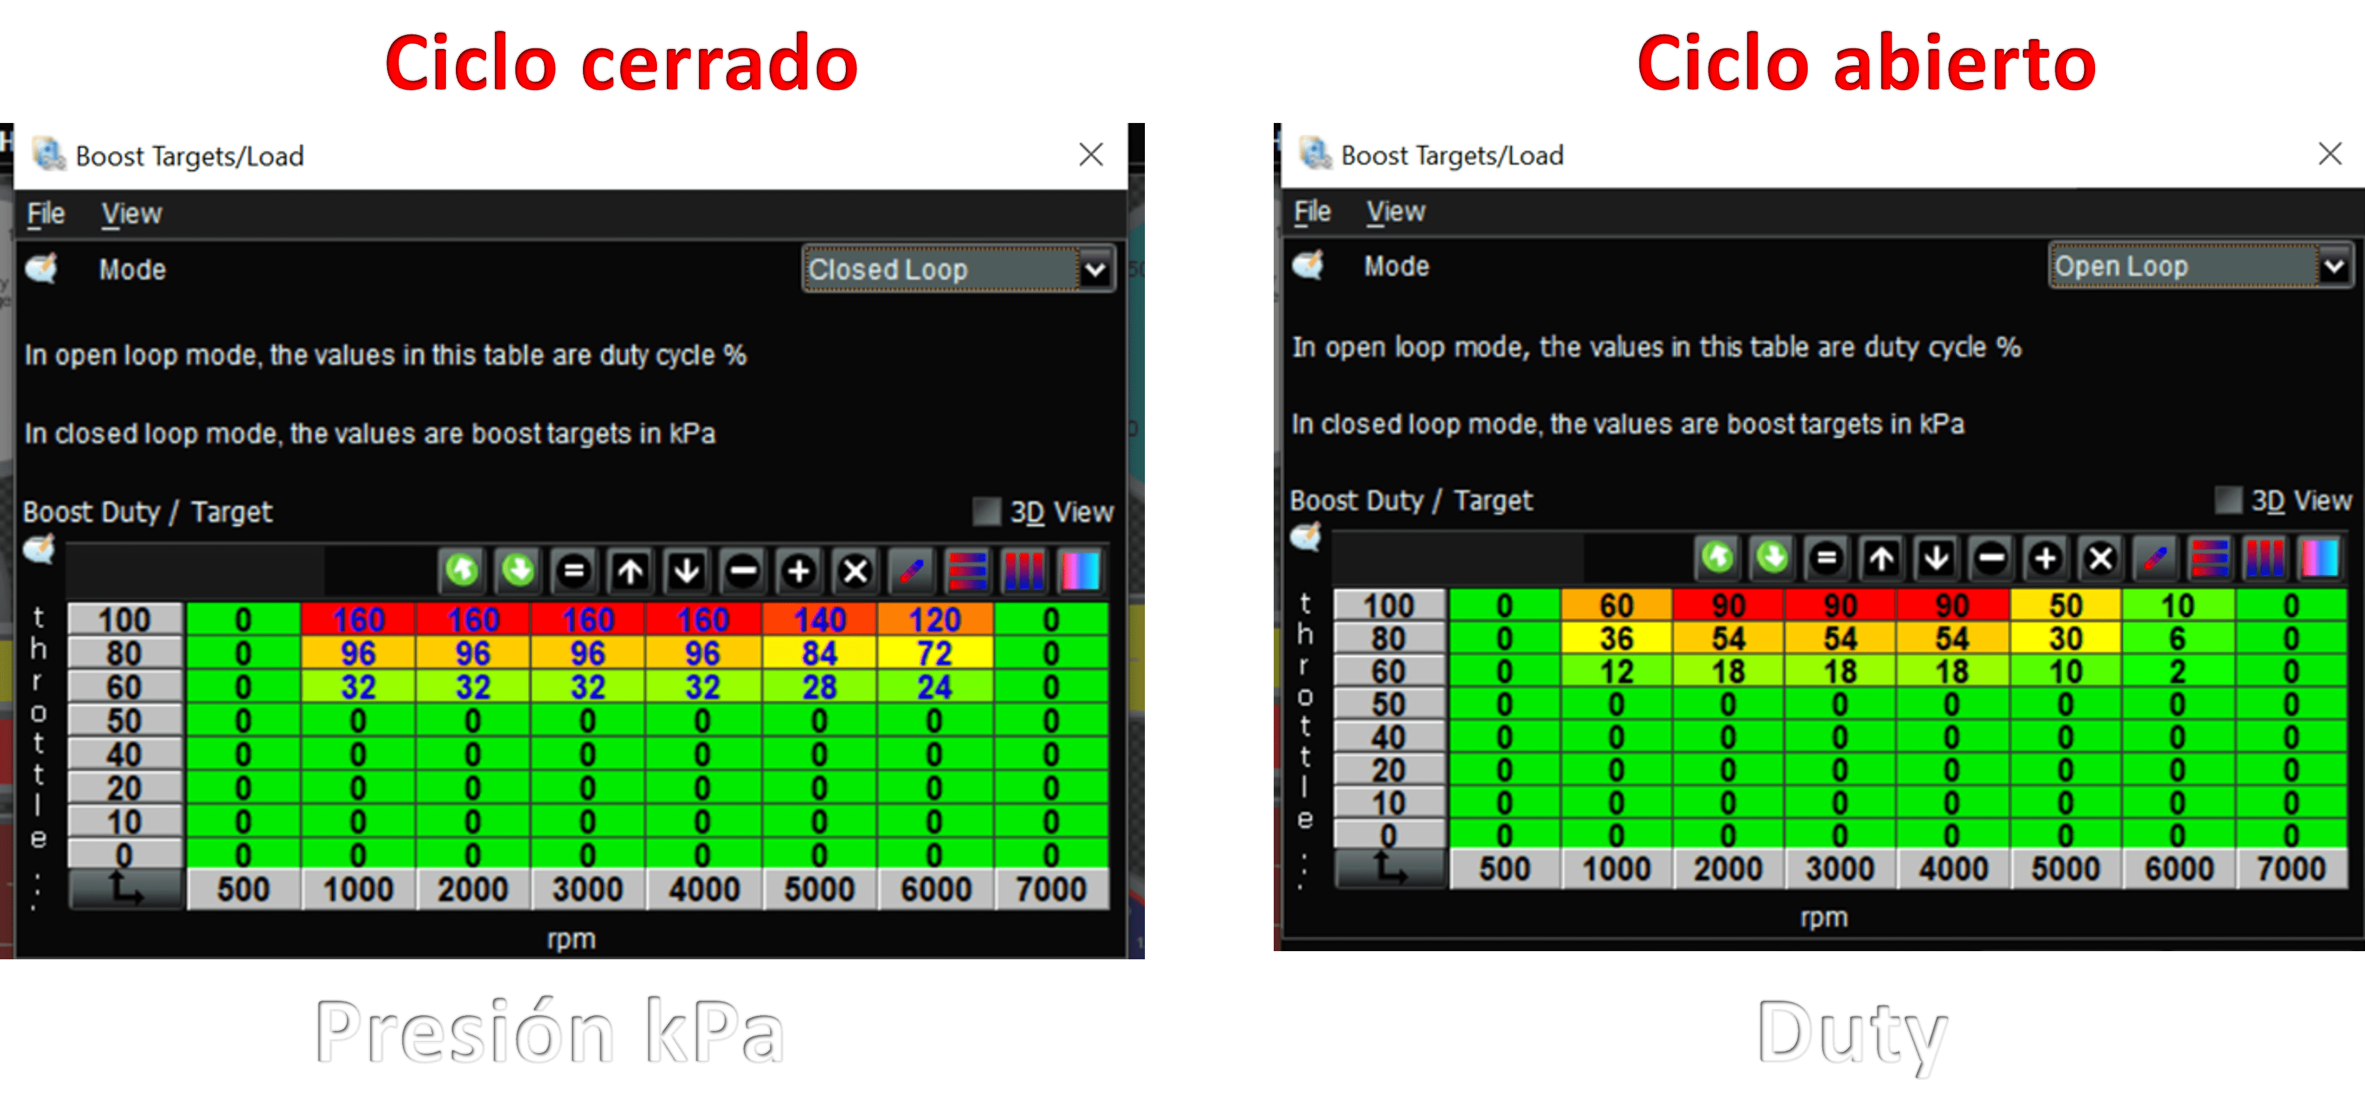Viewport: 2365px width, 1098px height.
Task: Select 84 cell in Closed Loop table
Action: click(819, 653)
